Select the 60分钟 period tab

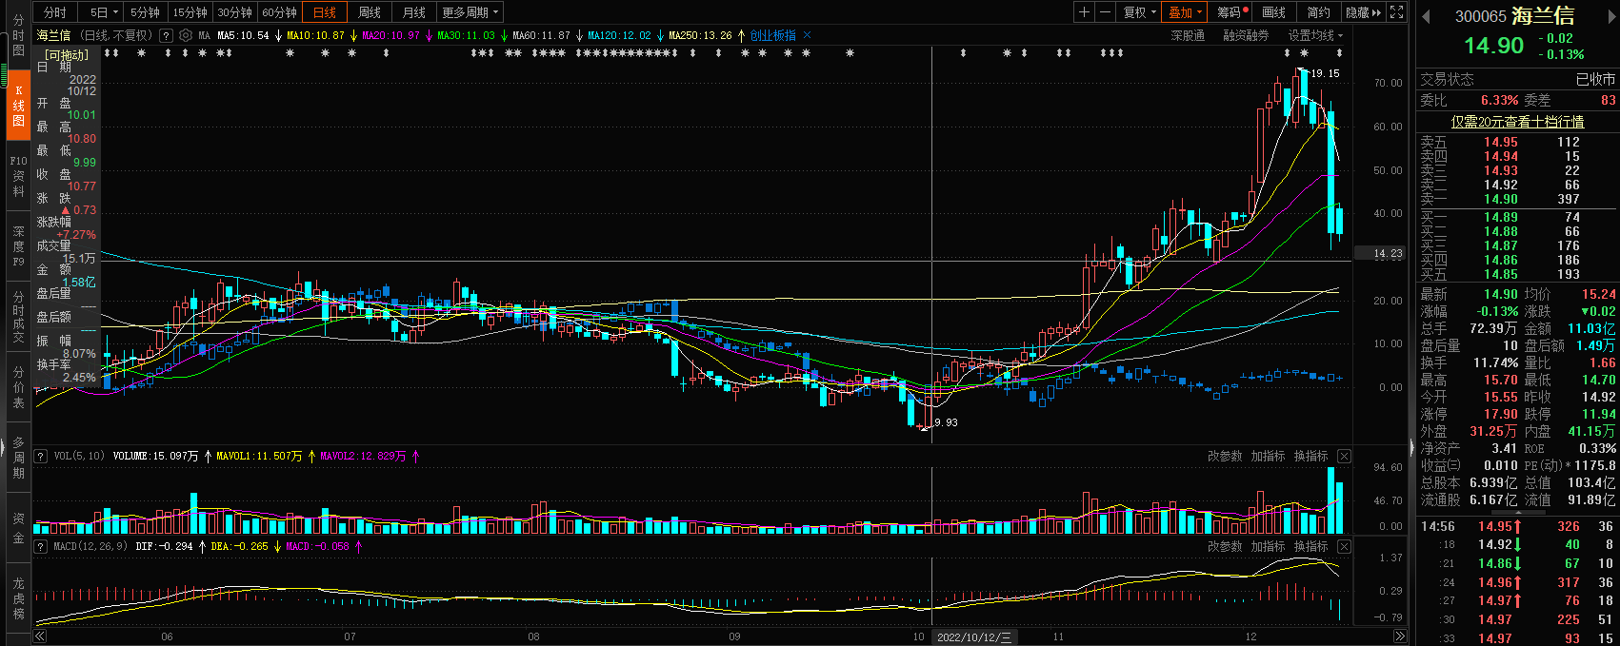(279, 12)
